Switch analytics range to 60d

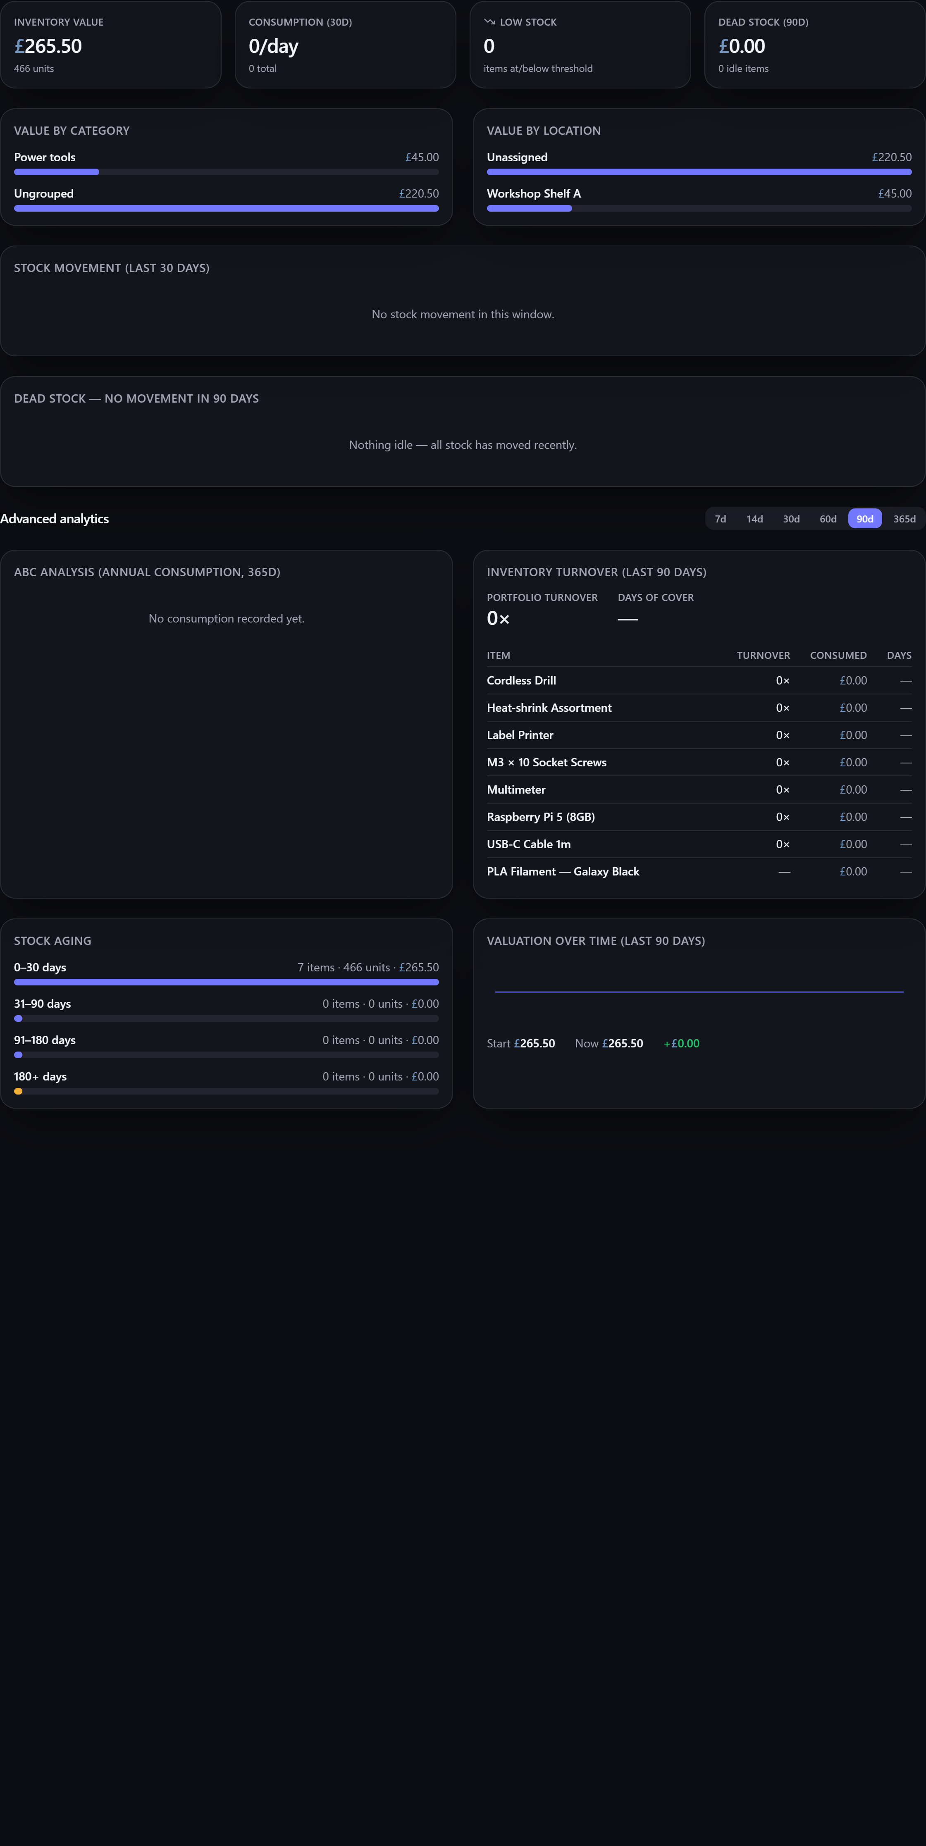pyautogui.click(x=828, y=519)
